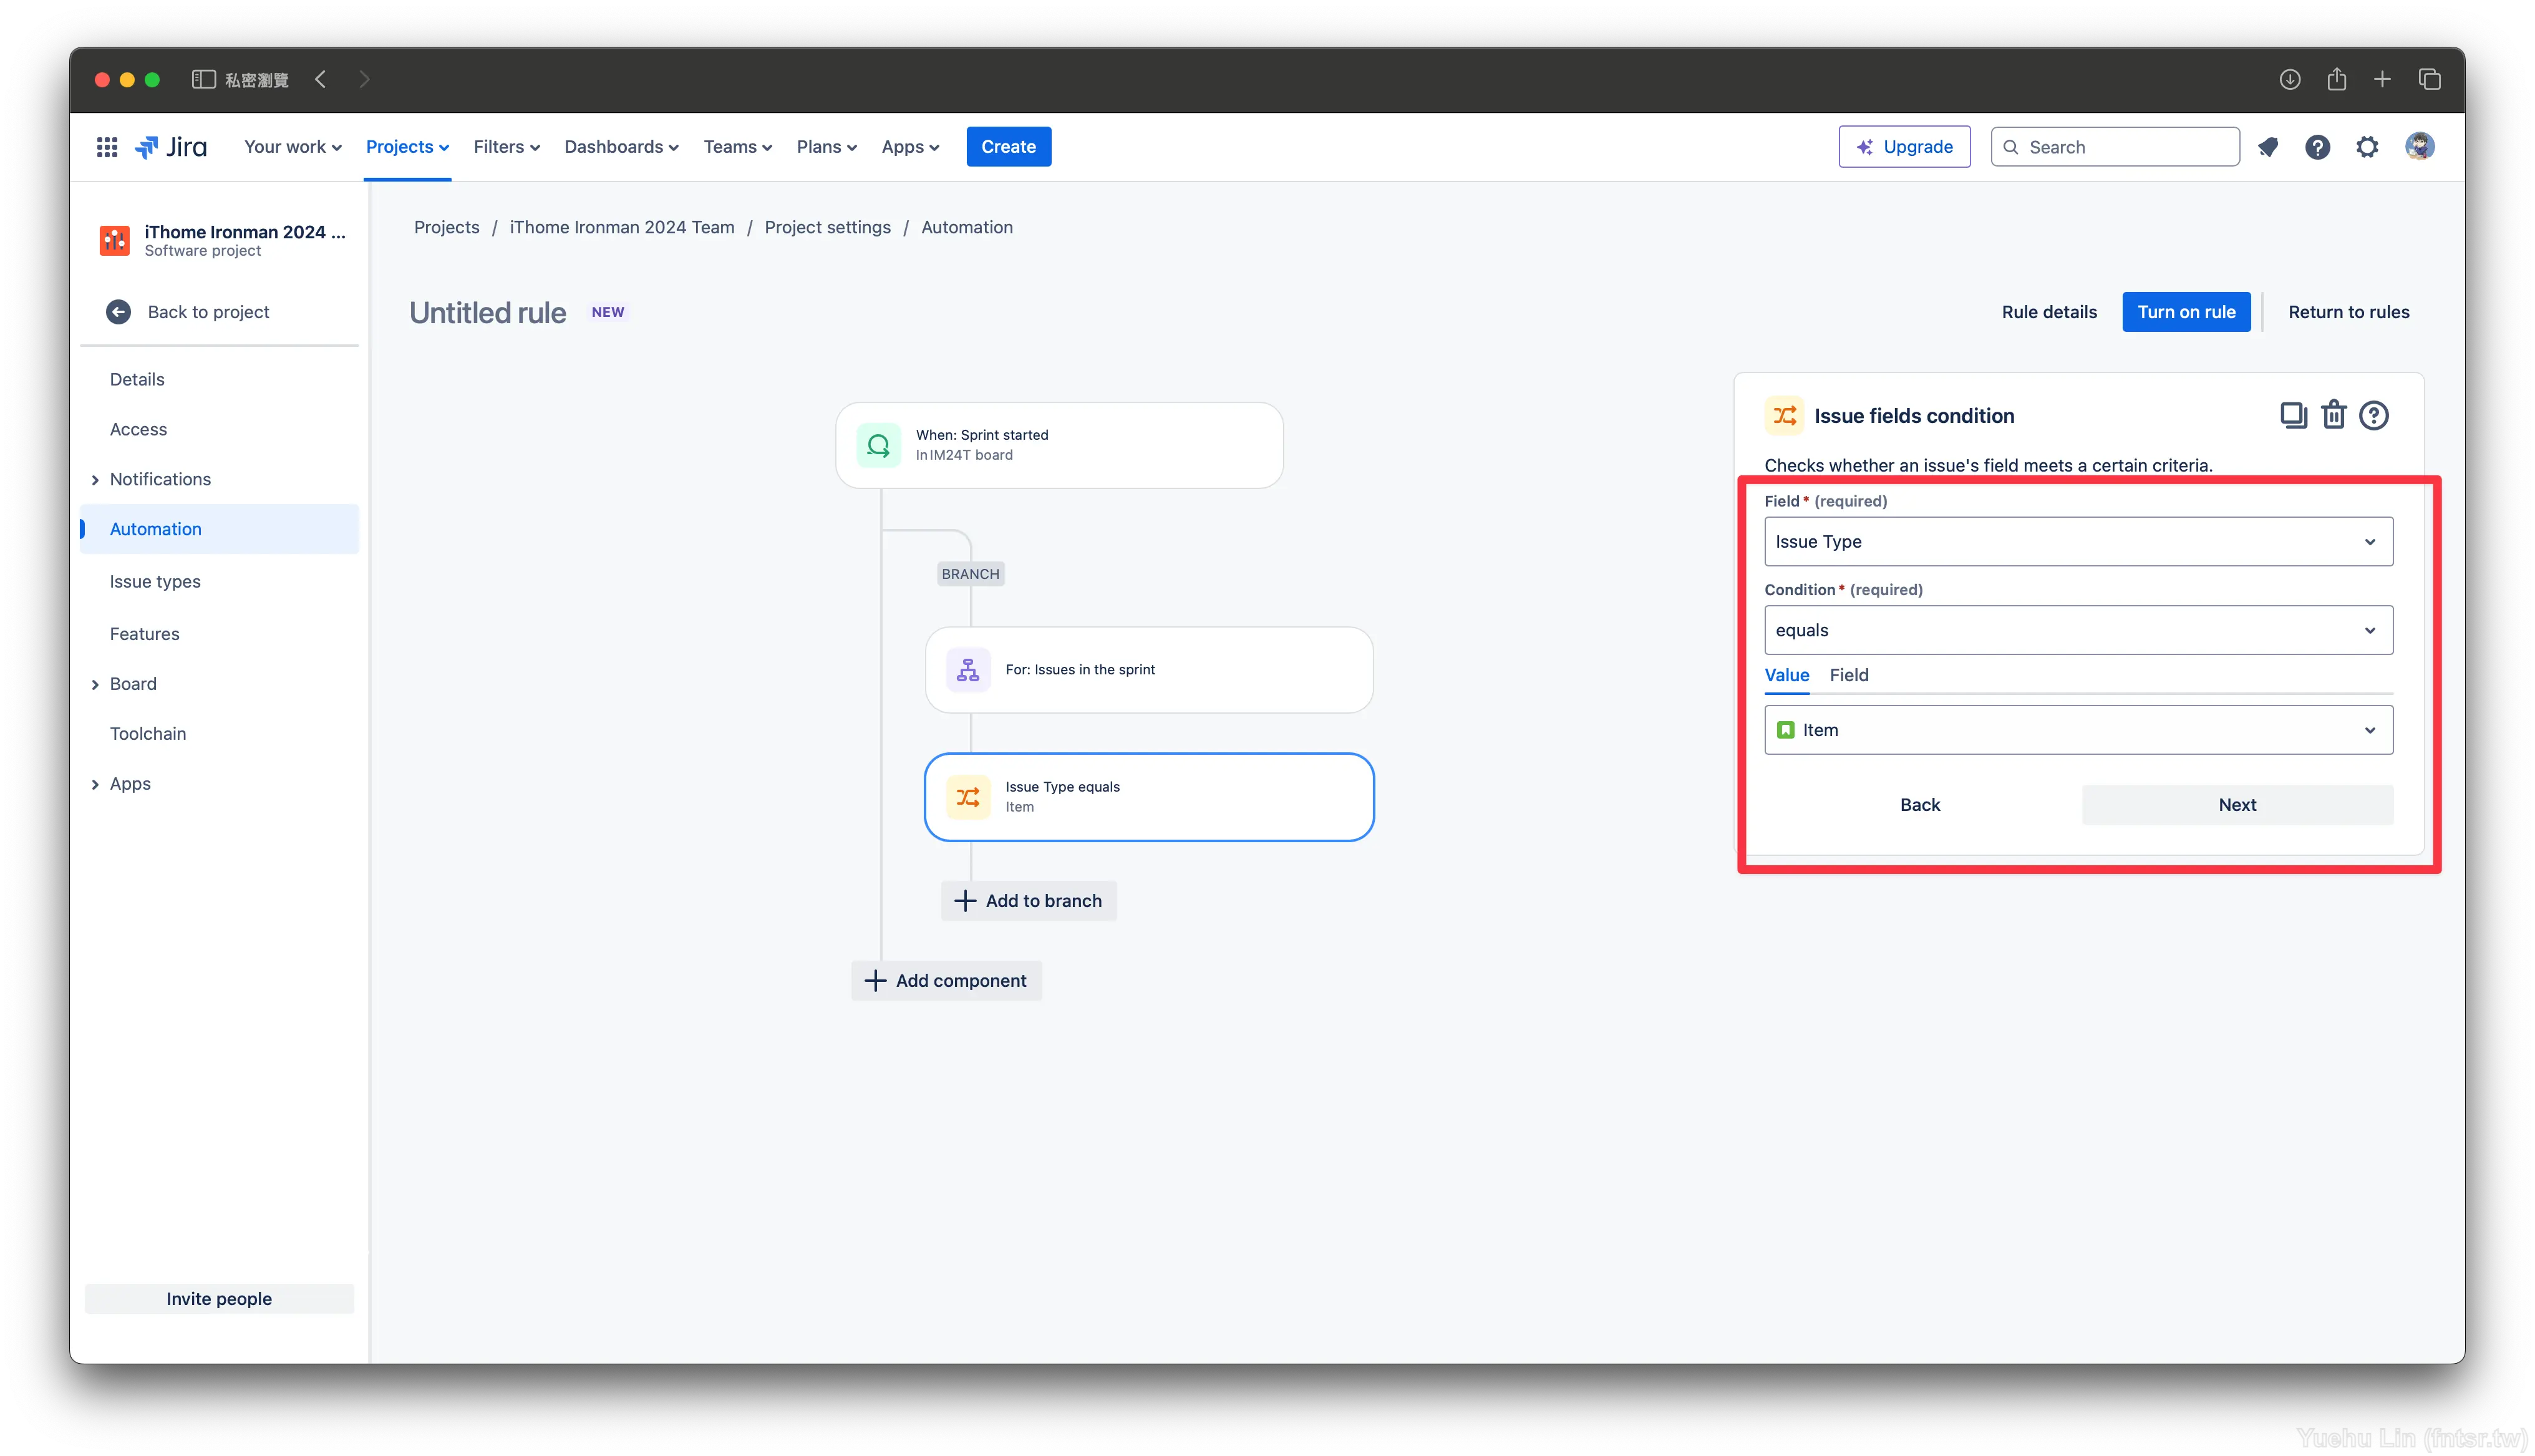
Task: Select the Value tab in condition
Action: tap(1785, 674)
